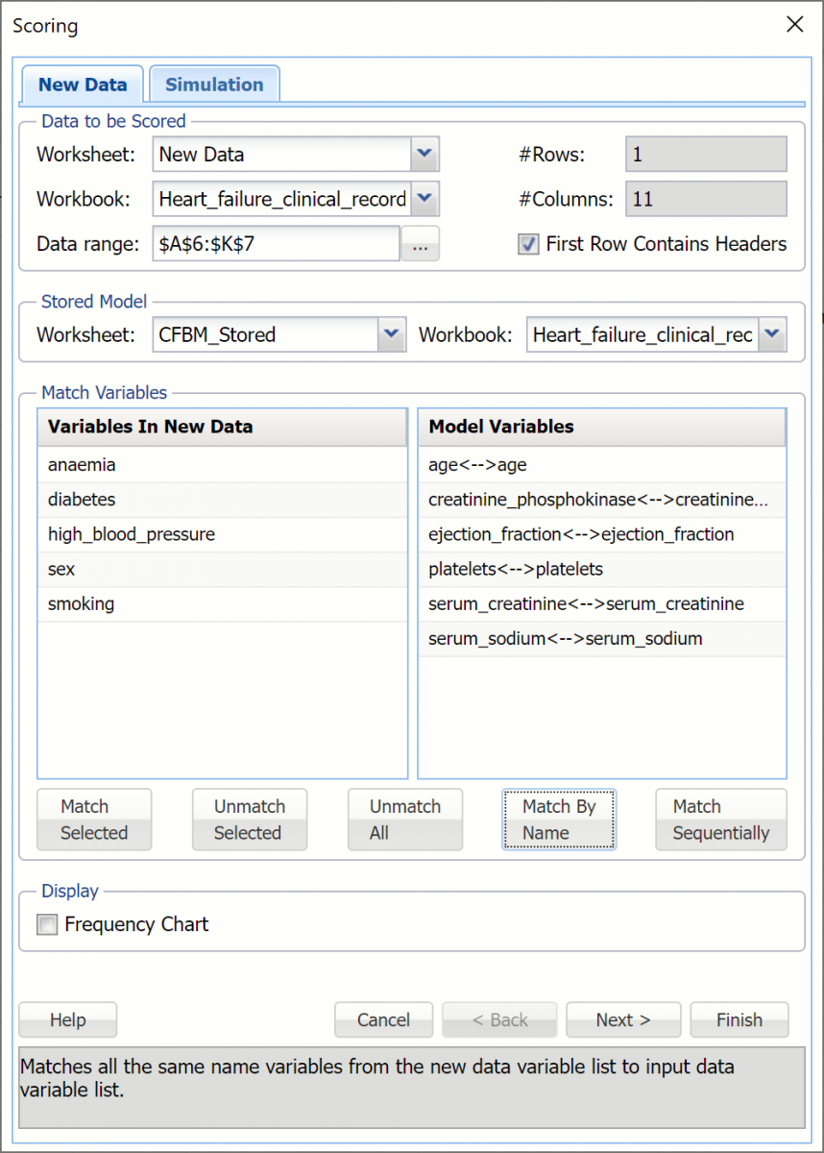Screen dimensions: 824x1153
Task: Expand the Data to be Scored Workbook dropdown
Action: (x=424, y=200)
